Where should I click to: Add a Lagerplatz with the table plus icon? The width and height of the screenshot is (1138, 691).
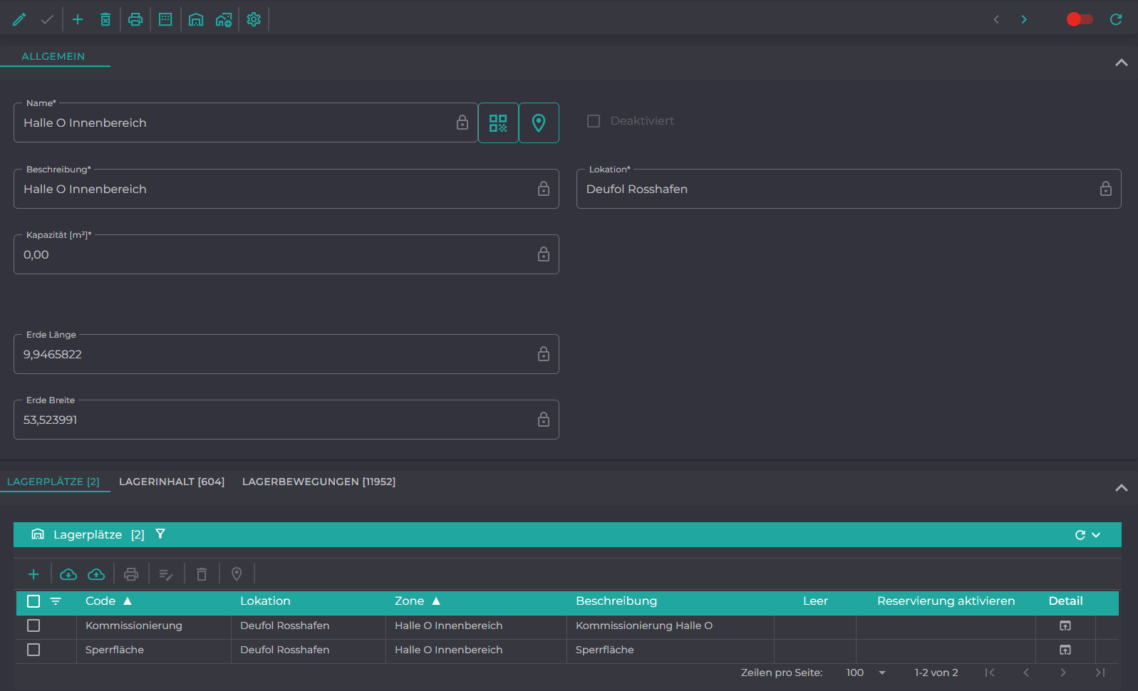33,574
